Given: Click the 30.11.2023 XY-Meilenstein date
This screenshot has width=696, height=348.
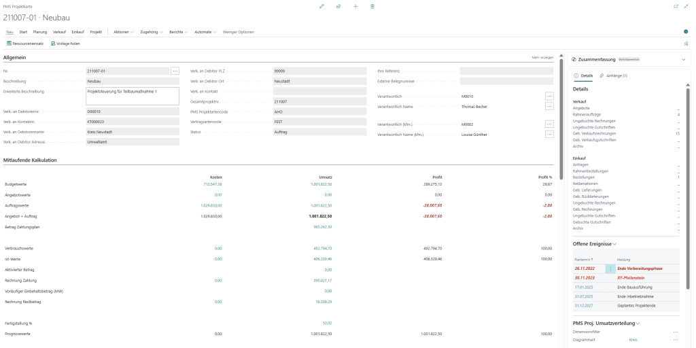Looking at the screenshot, I should pos(584,278).
